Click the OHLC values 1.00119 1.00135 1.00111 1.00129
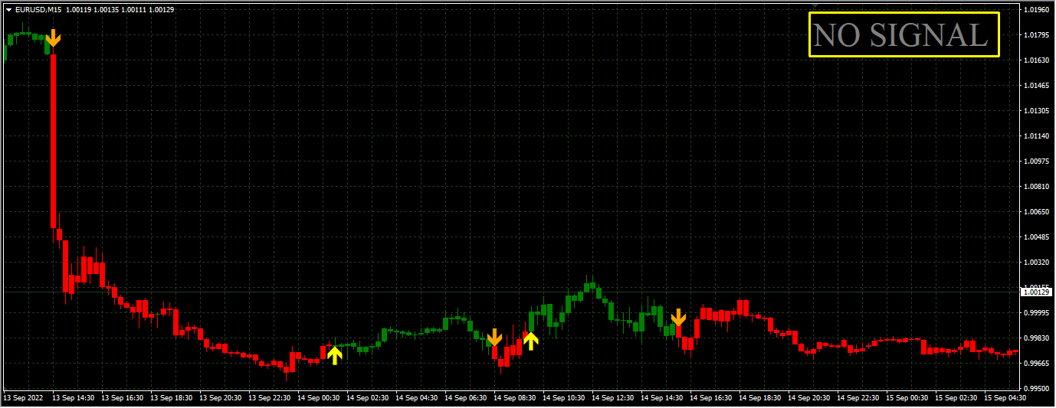1056x408 pixels. 120,10
